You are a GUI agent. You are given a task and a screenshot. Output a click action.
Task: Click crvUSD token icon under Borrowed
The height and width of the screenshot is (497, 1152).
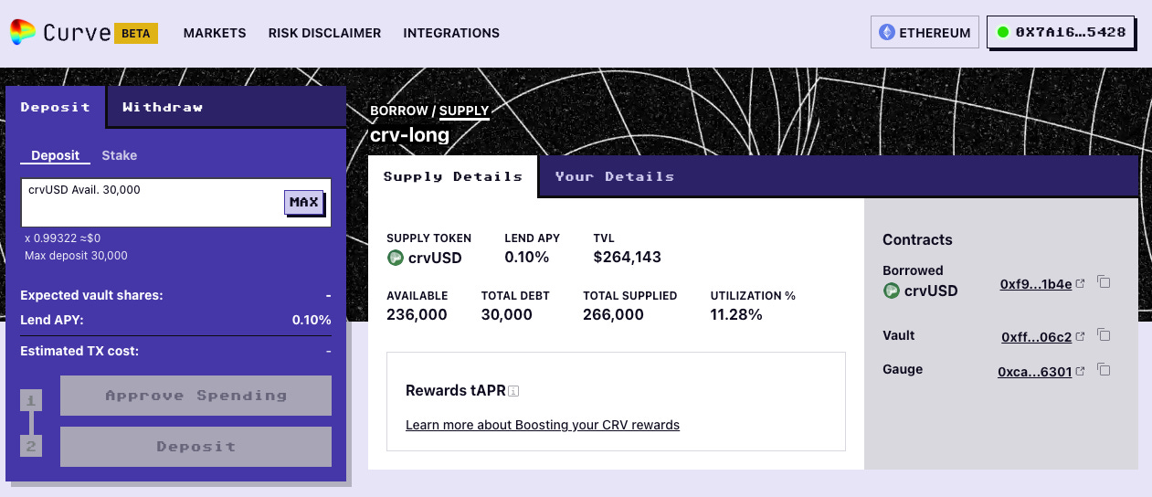click(x=891, y=291)
